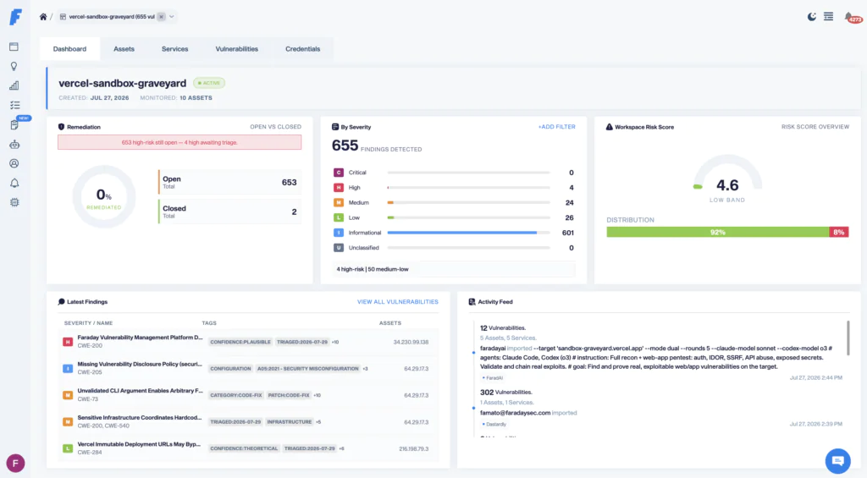867x478 pixels.
Task: Open the RISK SCORE OVERVIEW link
Action: pos(815,127)
